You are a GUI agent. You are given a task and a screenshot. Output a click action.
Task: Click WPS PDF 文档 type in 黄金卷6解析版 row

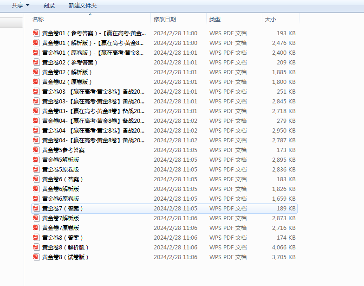pyautogui.click(x=228, y=189)
